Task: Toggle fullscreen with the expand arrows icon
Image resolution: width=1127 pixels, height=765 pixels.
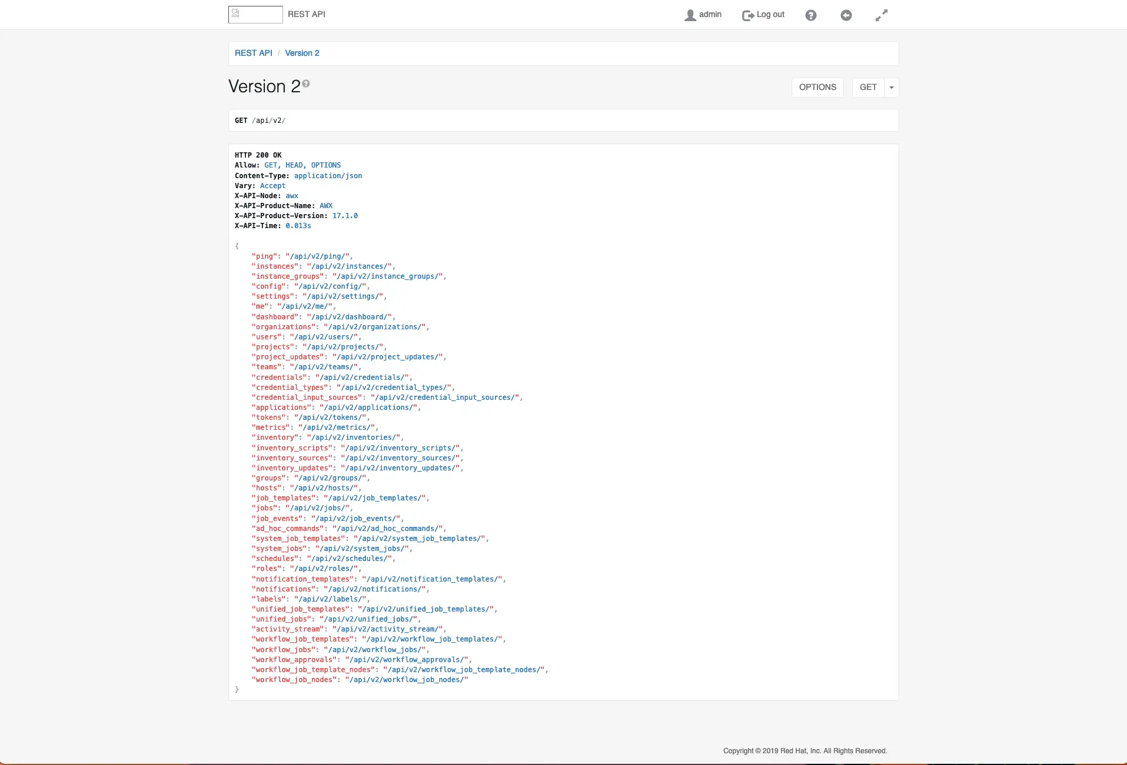Action: point(881,15)
